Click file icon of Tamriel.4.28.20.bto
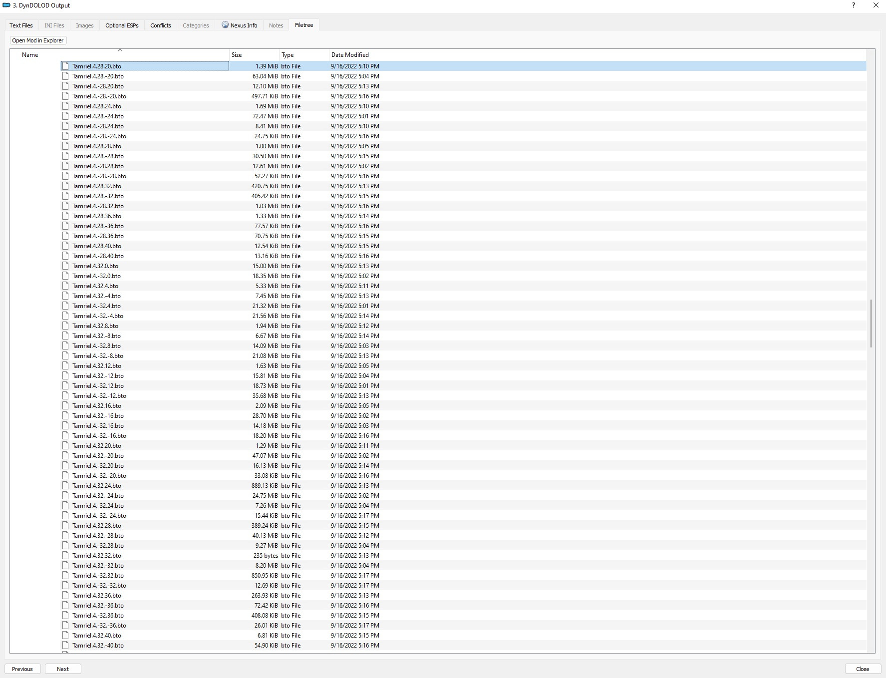Screen dimensions: 886x678 click(65, 66)
